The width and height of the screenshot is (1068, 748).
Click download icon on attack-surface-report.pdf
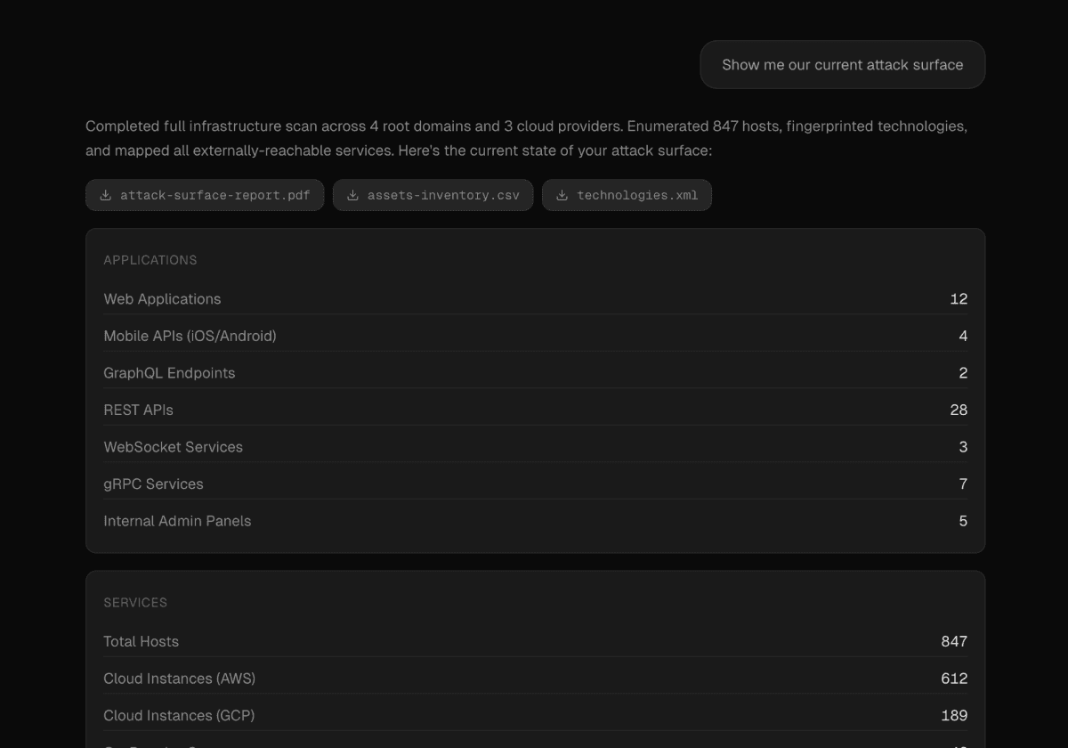click(x=106, y=195)
